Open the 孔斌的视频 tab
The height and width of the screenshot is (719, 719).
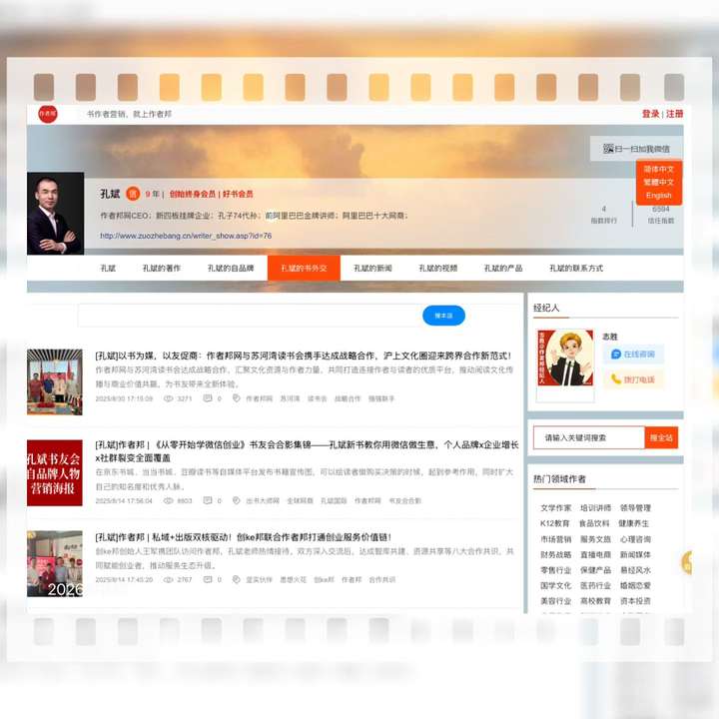(x=438, y=269)
